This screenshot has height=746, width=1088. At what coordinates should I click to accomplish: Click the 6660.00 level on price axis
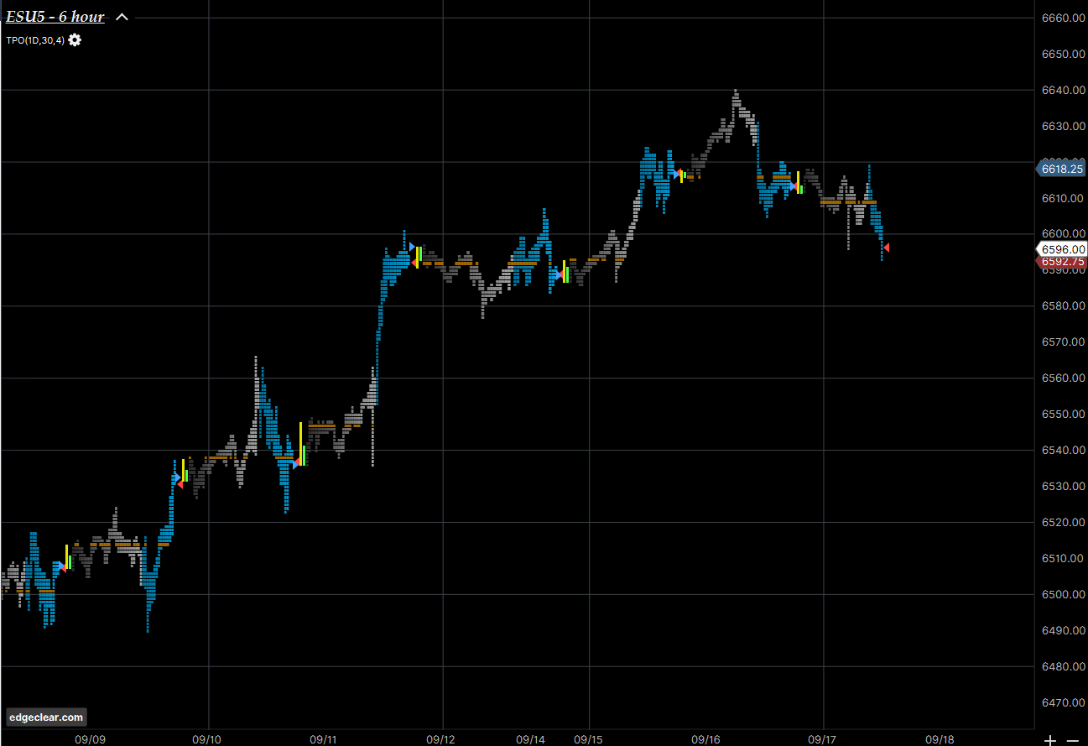click(x=1063, y=18)
